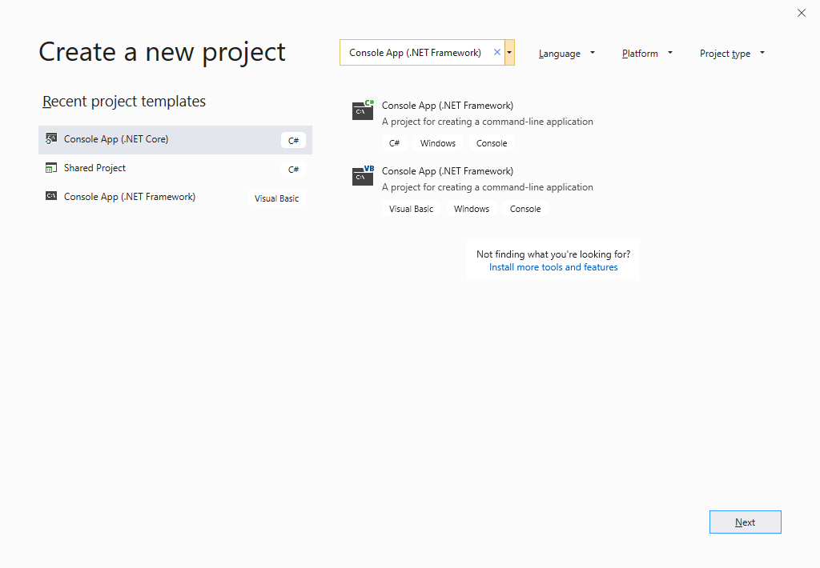The image size is (820, 568).
Task: Click the Windows tag on the C# template
Action: [x=437, y=142]
